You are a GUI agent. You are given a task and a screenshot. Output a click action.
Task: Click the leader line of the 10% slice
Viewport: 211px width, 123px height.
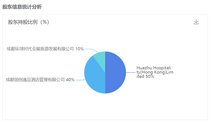click(x=92, y=50)
